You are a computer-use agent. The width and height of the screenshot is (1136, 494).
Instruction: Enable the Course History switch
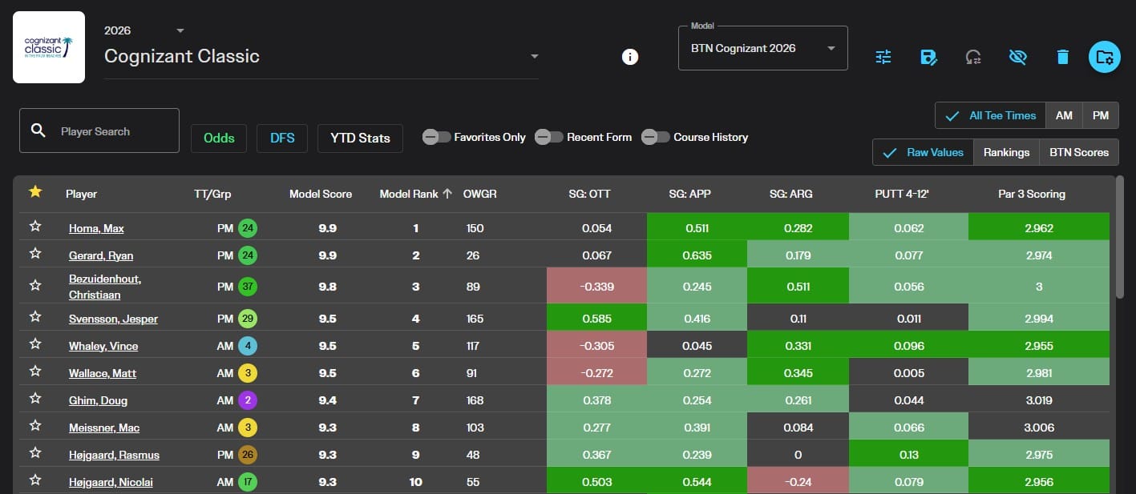pyautogui.click(x=655, y=137)
